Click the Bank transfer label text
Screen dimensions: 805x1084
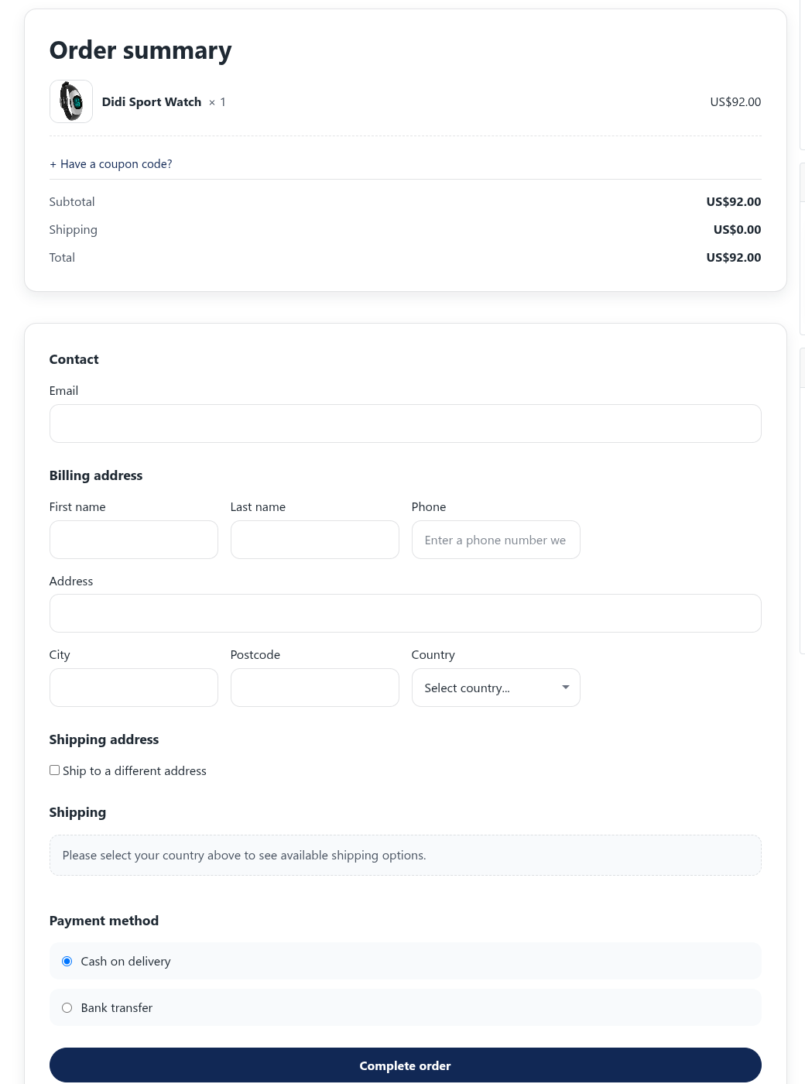(117, 1008)
